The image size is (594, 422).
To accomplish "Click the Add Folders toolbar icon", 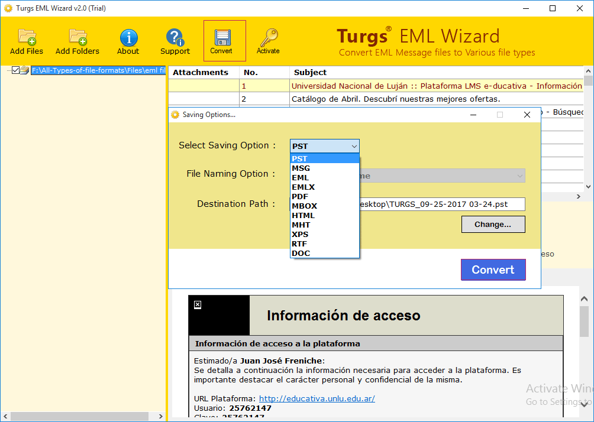I will (x=78, y=36).
